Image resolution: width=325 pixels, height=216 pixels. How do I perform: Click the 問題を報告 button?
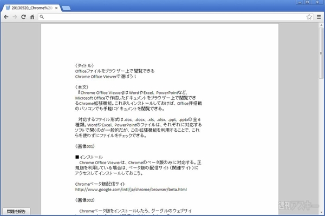16,212
